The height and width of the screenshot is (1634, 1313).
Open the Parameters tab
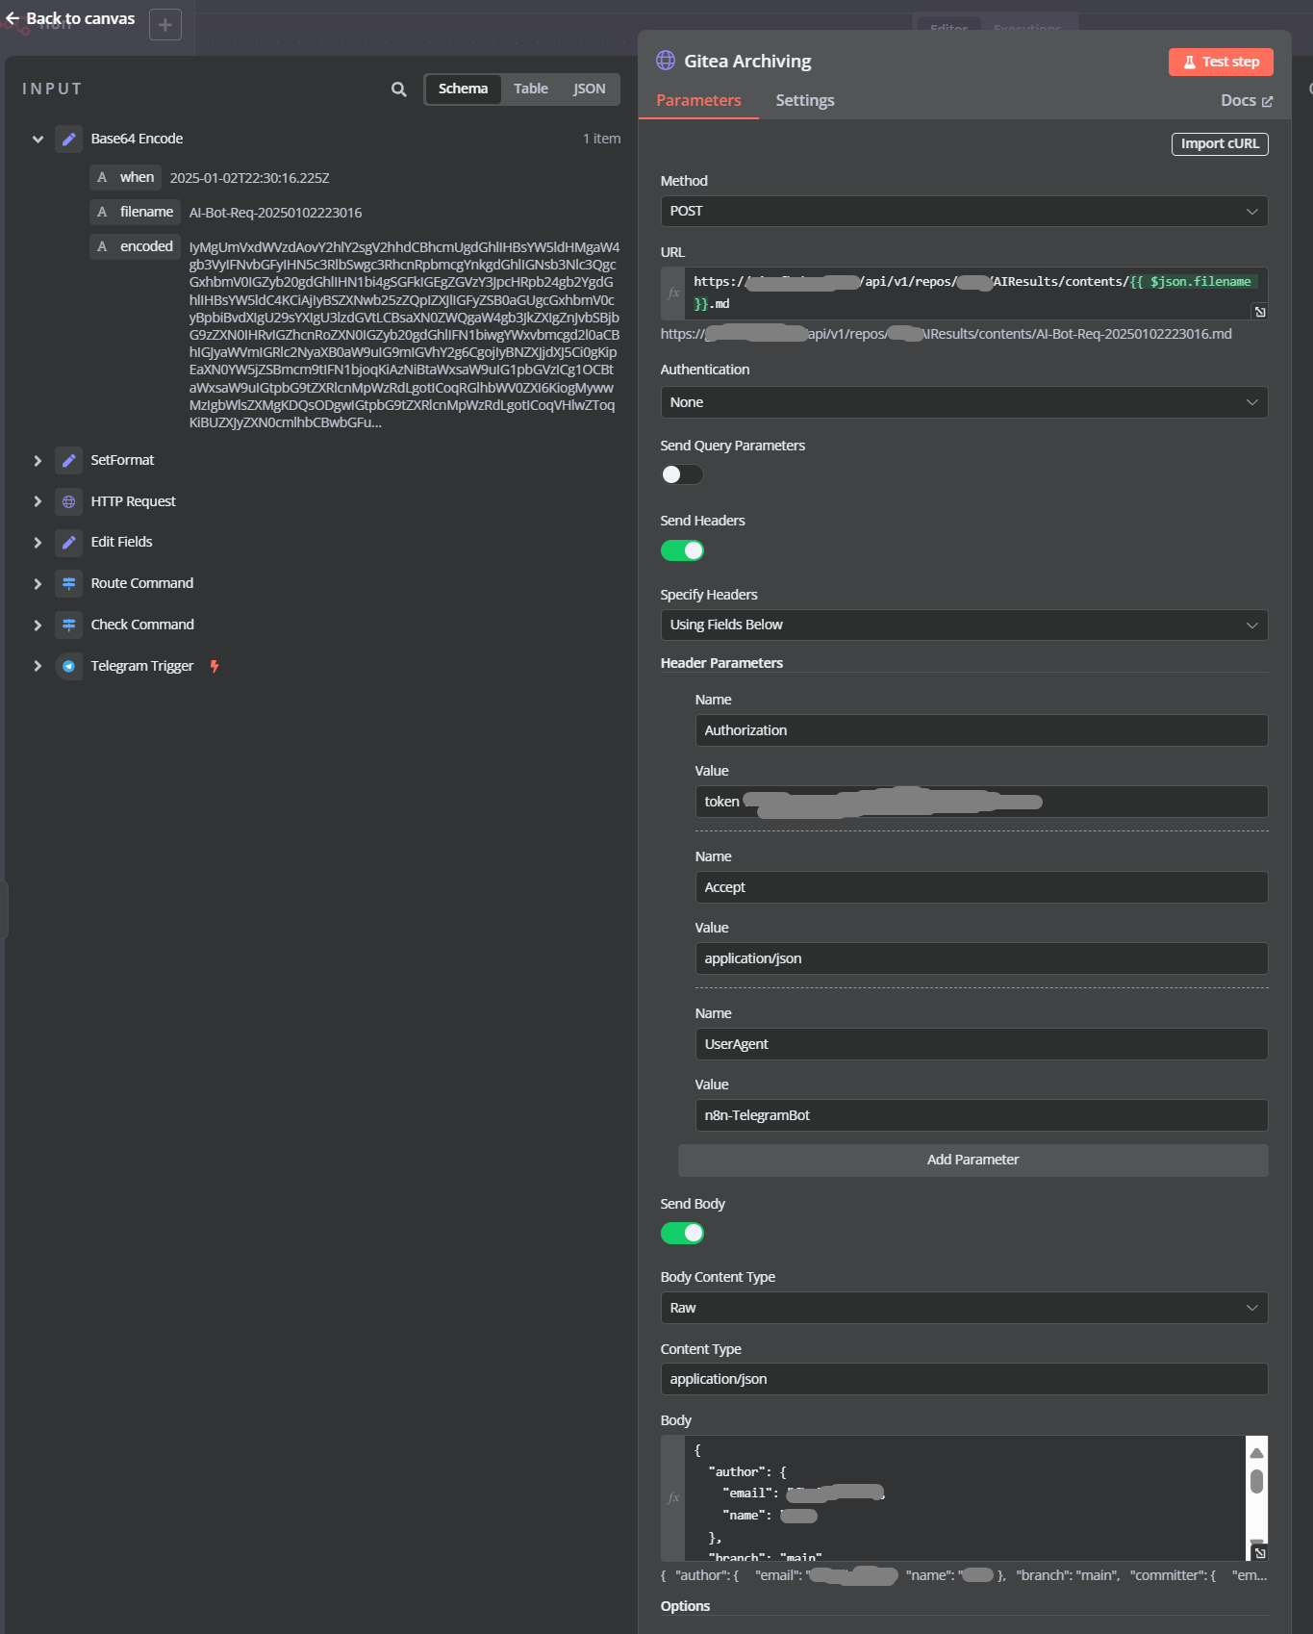click(x=698, y=100)
